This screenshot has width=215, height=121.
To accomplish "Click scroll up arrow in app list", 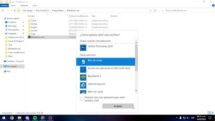I will (136, 43).
